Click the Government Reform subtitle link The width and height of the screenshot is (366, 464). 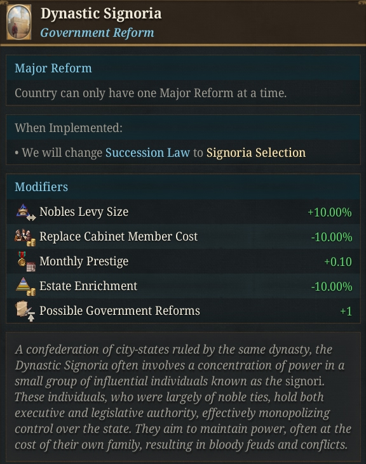pyautogui.click(x=97, y=32)
